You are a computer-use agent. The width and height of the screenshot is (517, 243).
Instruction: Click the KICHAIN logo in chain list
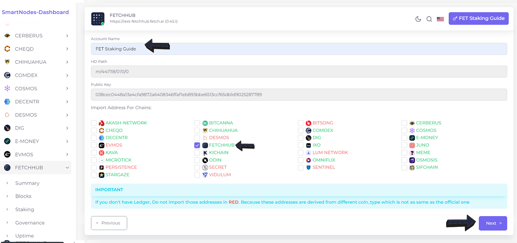point(205,153)
